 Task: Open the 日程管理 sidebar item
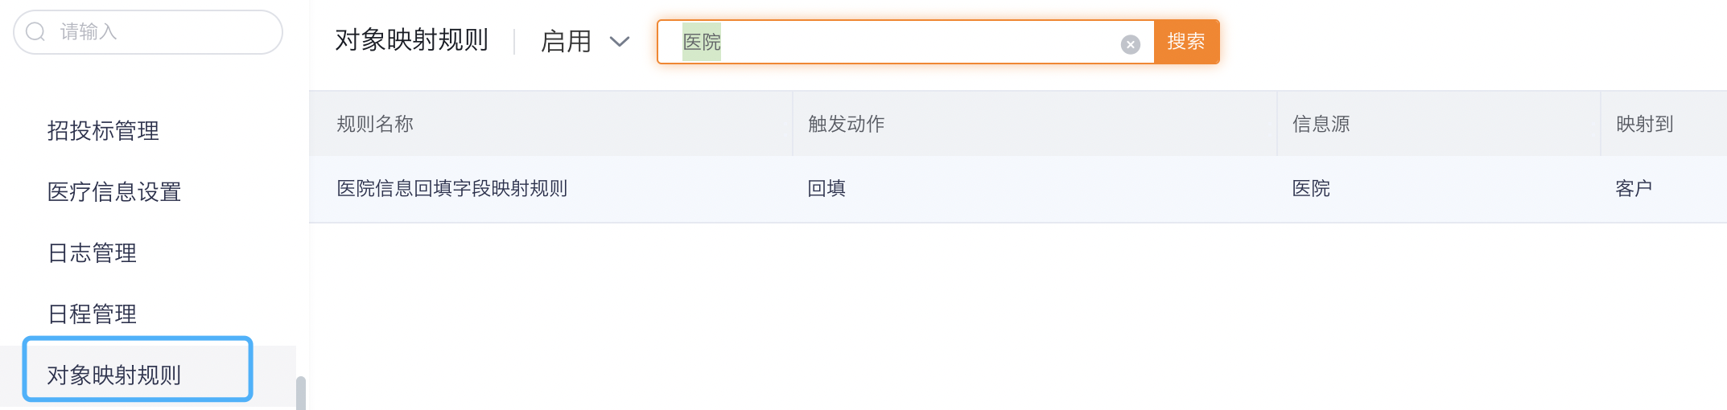point(92,314)
